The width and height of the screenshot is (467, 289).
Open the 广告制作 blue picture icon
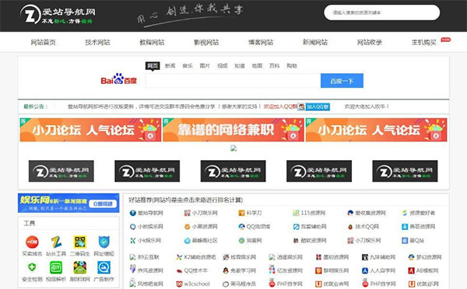[104, 267]
